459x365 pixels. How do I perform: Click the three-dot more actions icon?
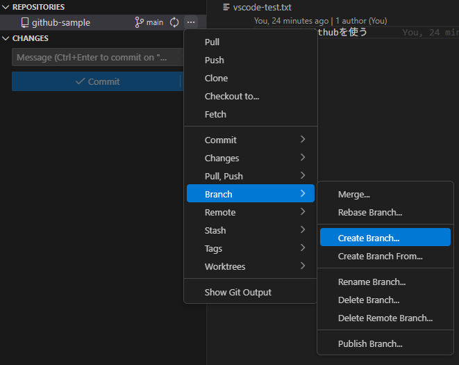click(x=191, y=22)
